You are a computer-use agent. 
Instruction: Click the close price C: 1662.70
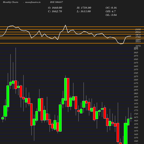pos(55,12)
